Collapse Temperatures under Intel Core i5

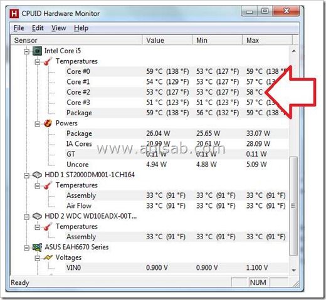38,62
